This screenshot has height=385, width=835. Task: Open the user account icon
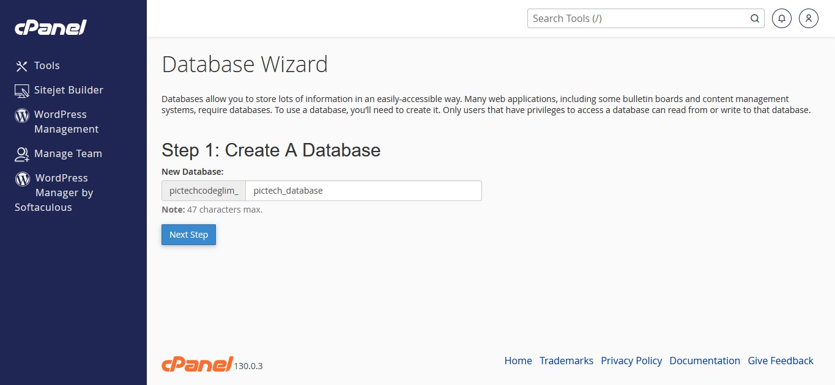[x=809, y=18]
